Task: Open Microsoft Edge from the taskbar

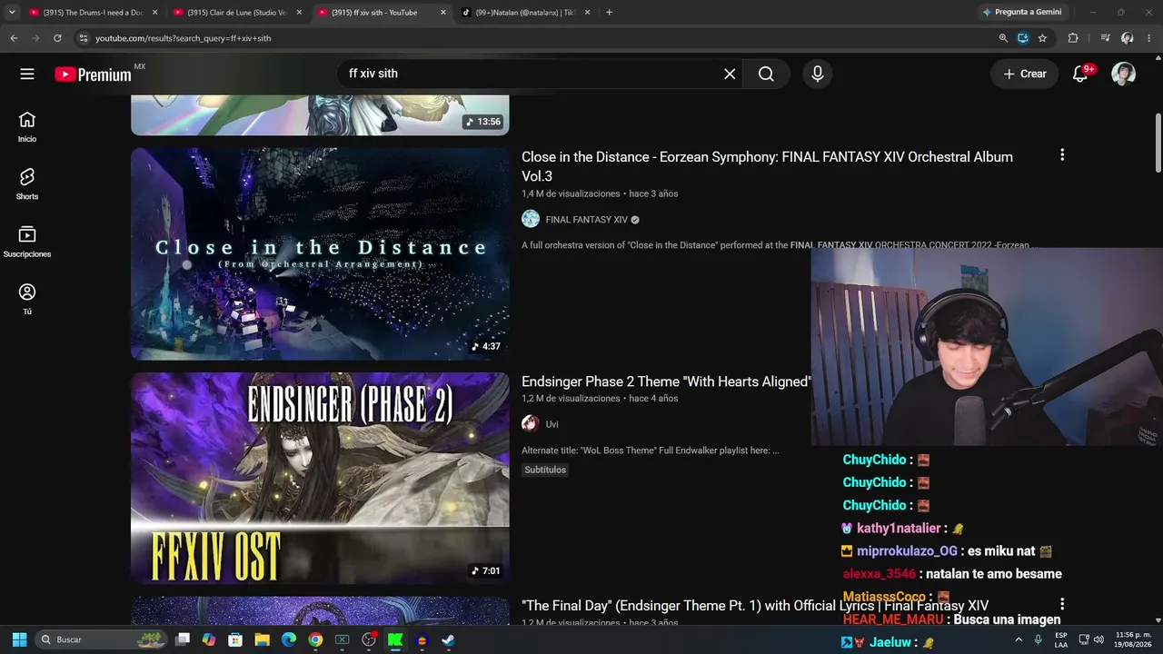Action: (288, 639)
